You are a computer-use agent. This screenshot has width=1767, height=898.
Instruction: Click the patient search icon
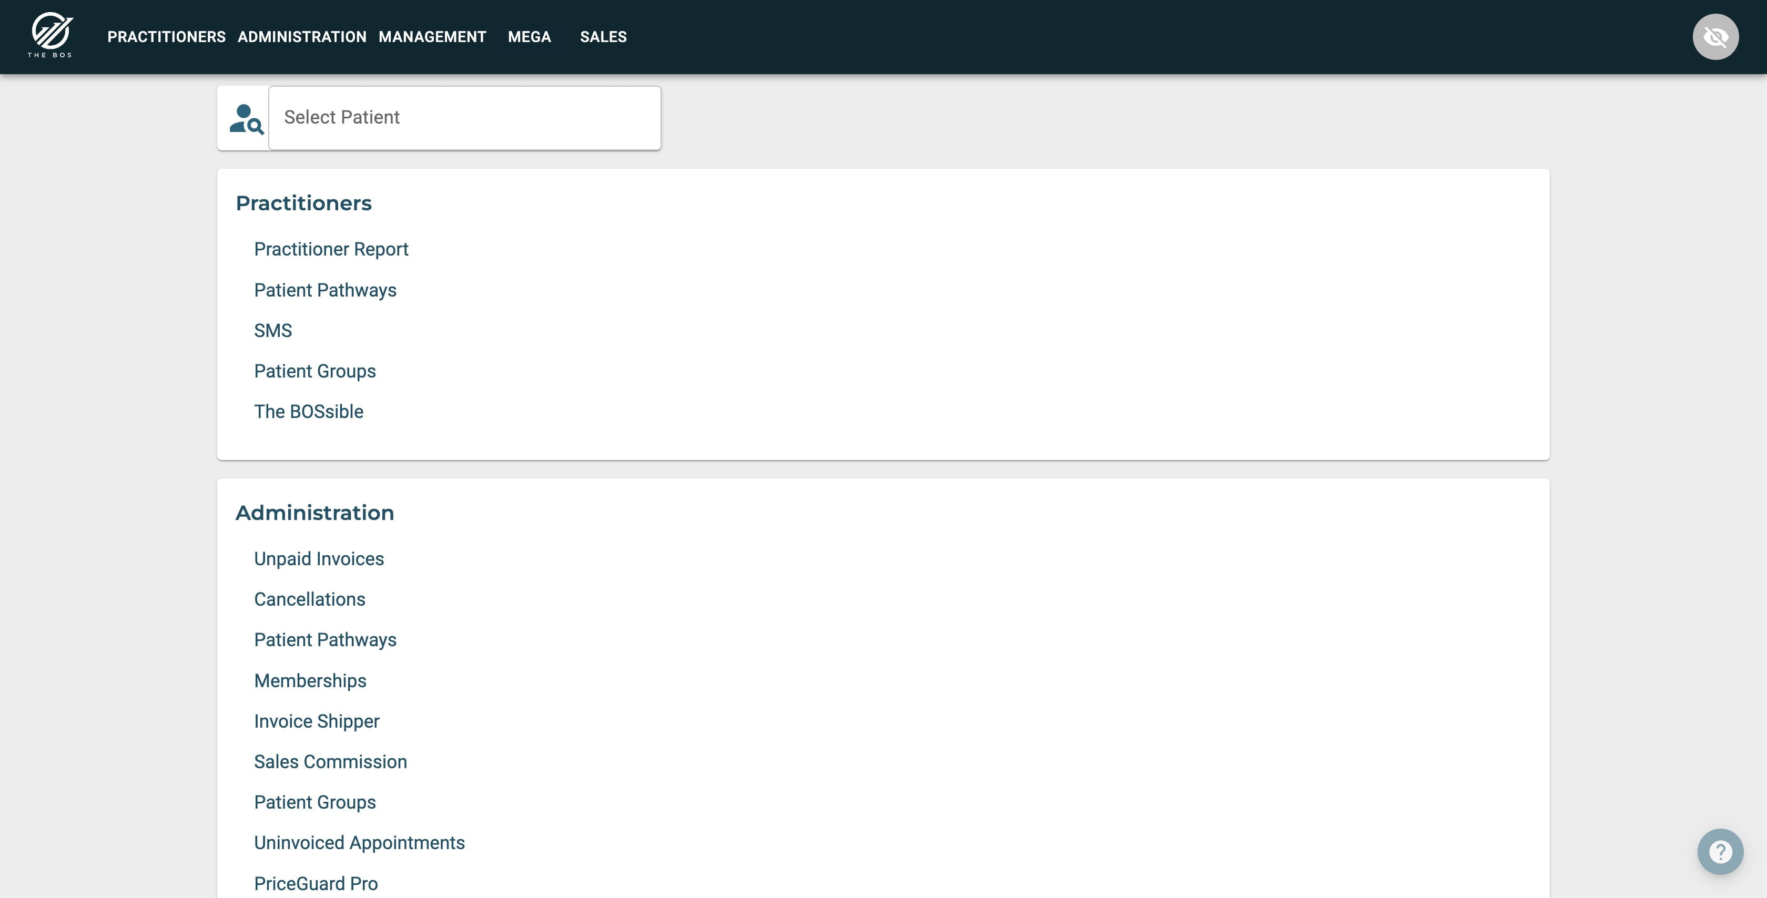click(246, 119)
